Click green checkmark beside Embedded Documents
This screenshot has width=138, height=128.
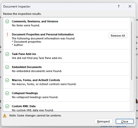coord(7,67)
